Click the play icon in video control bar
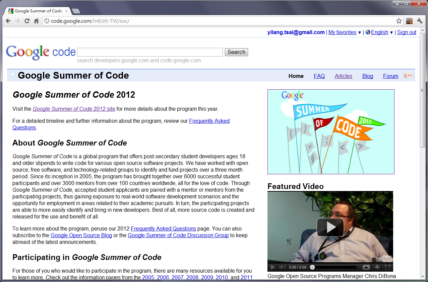The height and width of the screenshot is (282, 428). pyautogui.click(x=273, y=267)
